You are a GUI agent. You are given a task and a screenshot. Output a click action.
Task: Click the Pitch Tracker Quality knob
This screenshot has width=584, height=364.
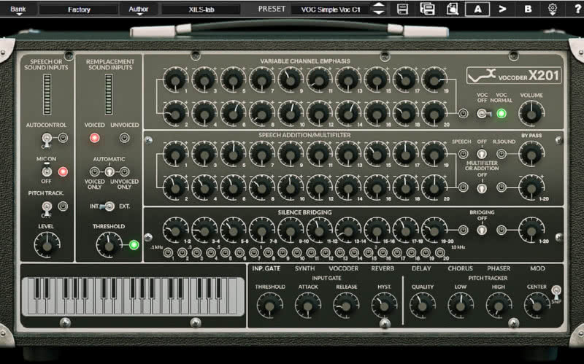coord(423,306)
